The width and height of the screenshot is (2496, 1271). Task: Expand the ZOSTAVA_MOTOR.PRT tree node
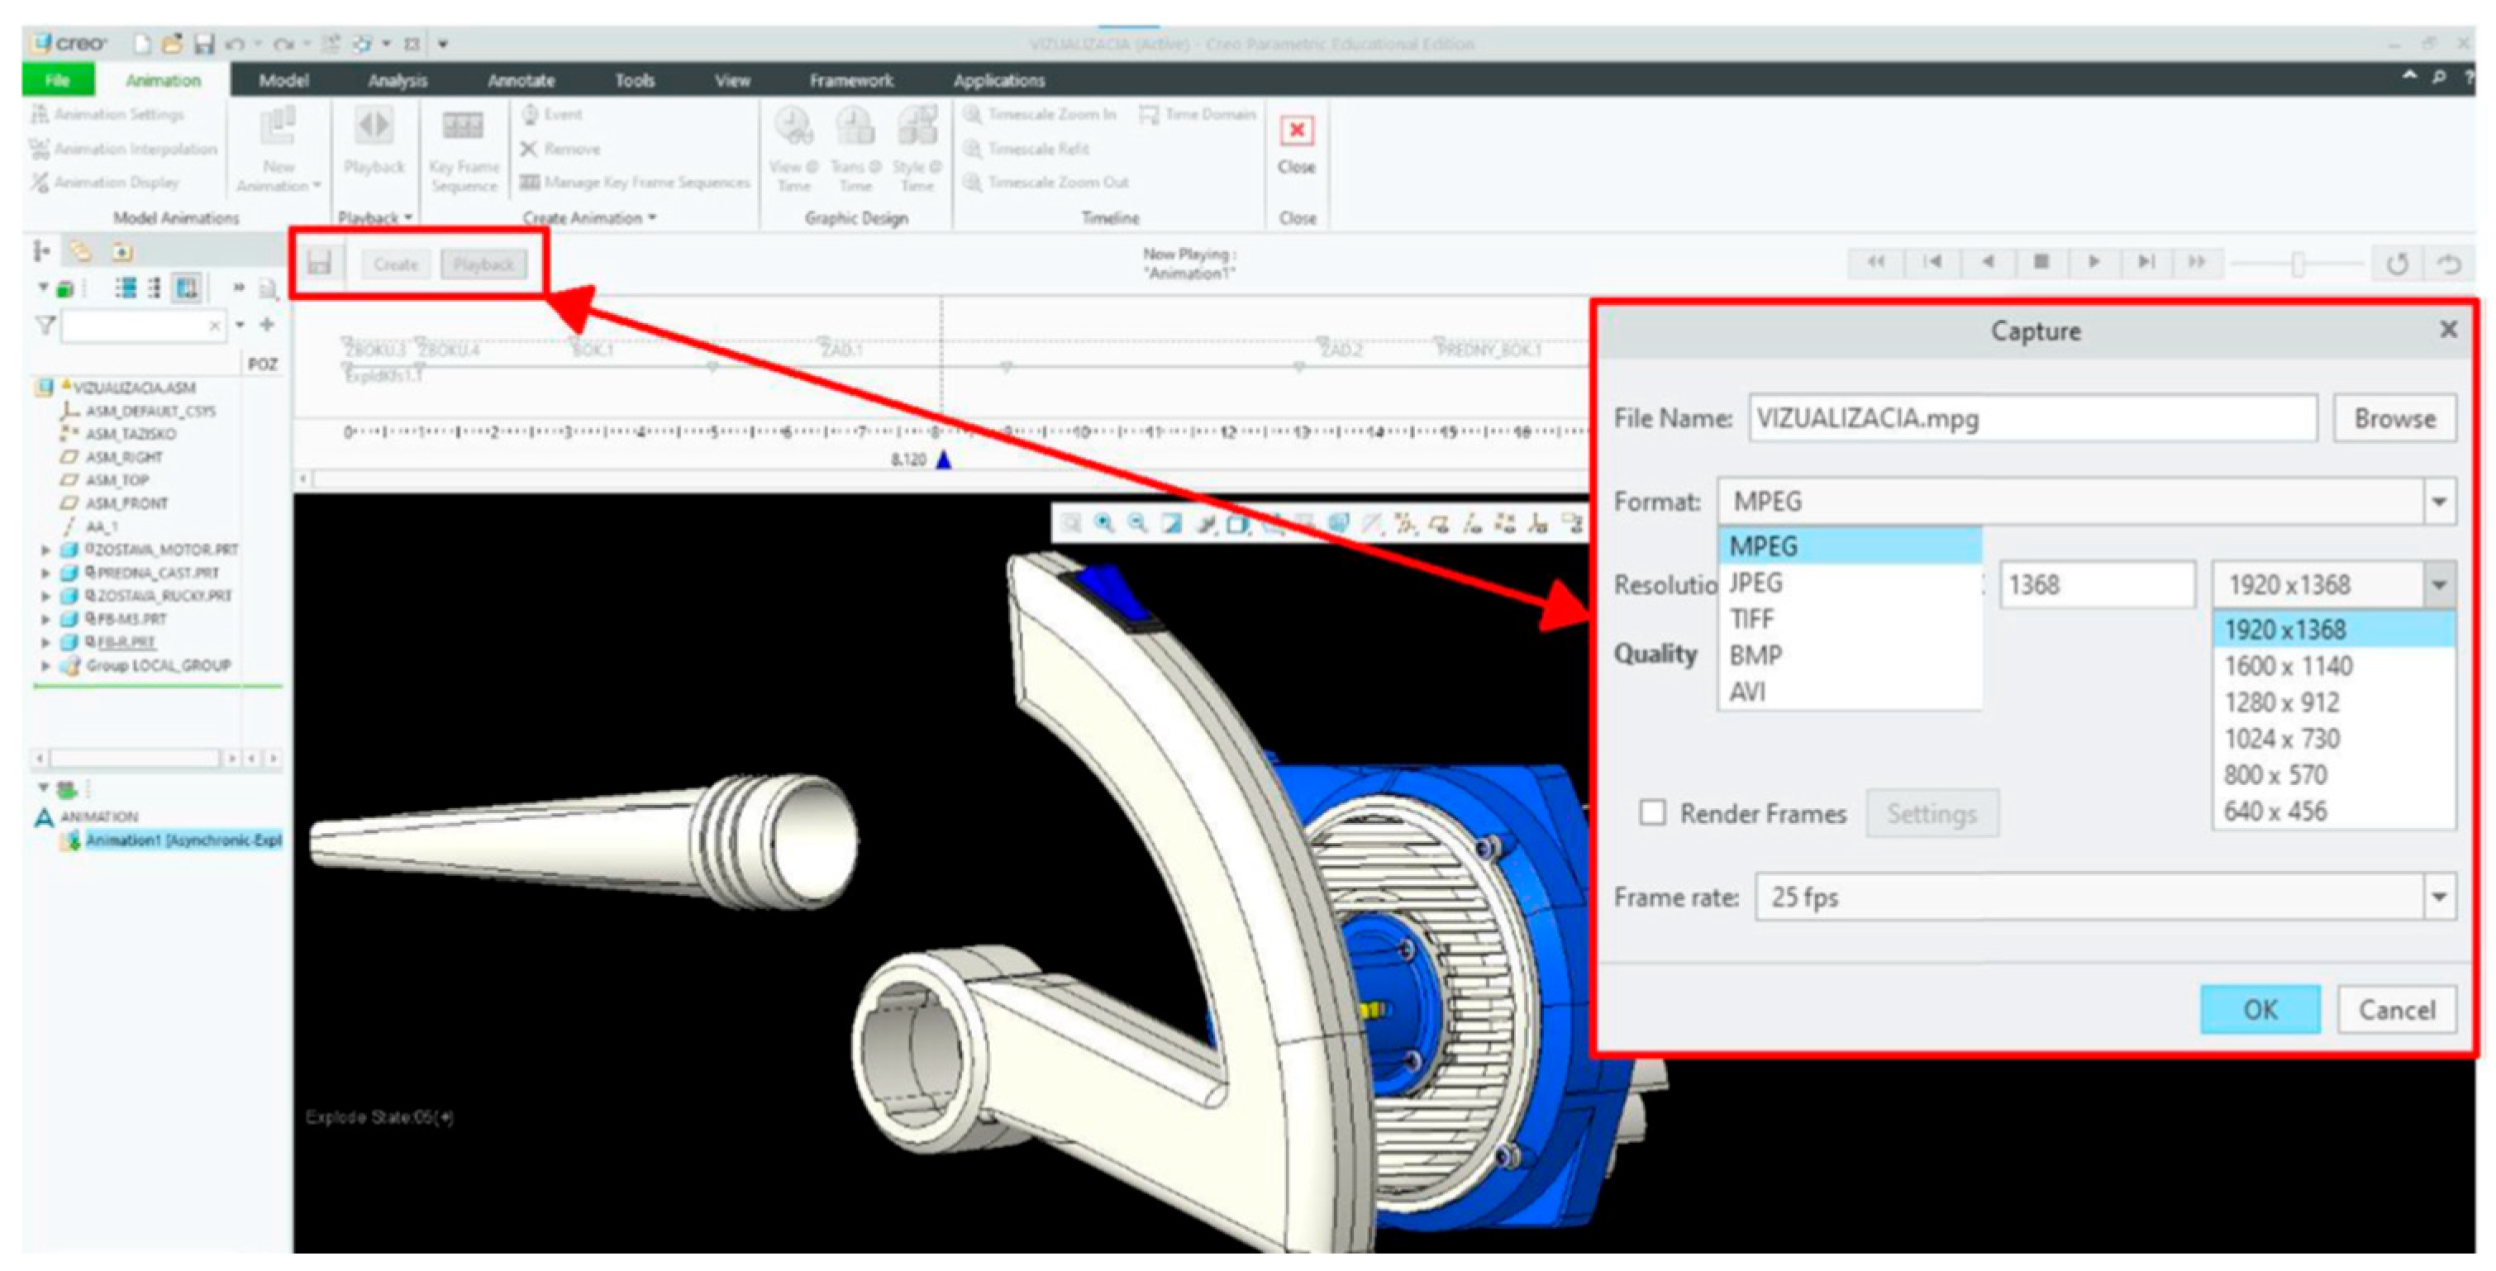45,550
